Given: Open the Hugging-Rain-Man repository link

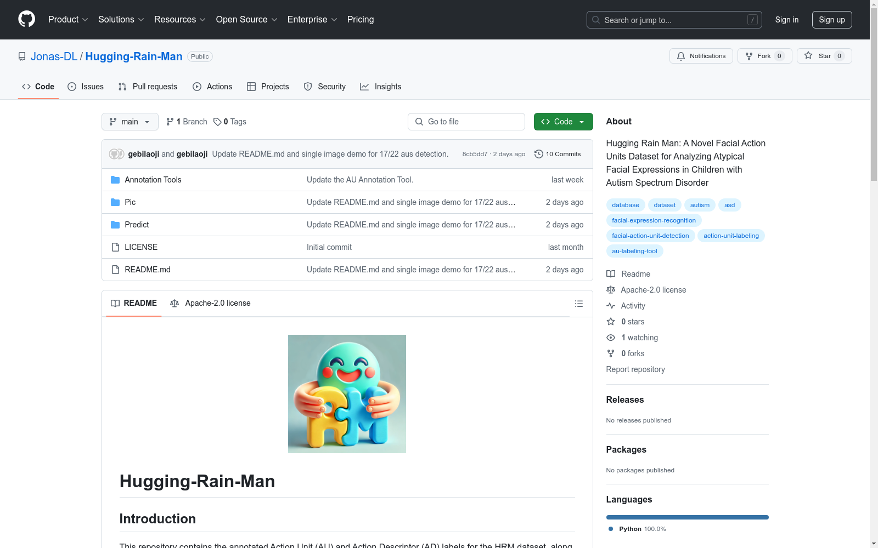Looking at the screenshot, I should point(134,56).
